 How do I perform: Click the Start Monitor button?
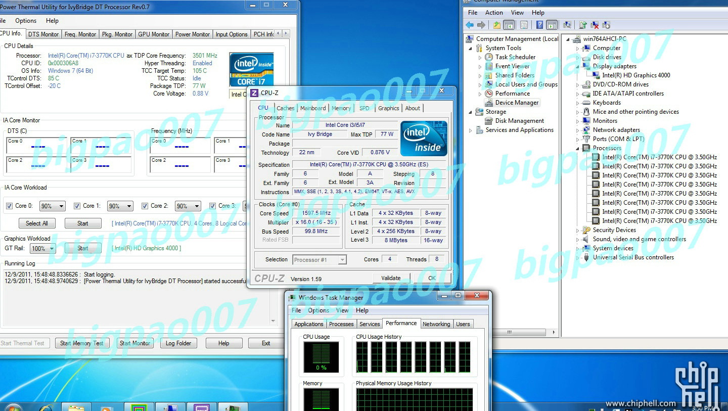(x=135, y=343)
